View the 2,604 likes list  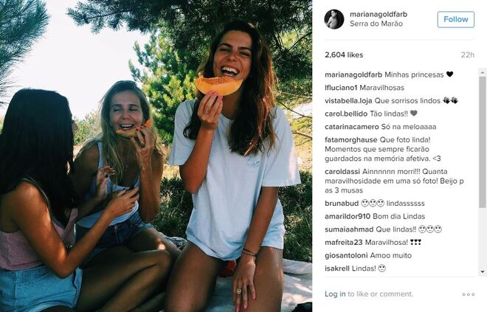pyautogui.click(x=344, y=55)
